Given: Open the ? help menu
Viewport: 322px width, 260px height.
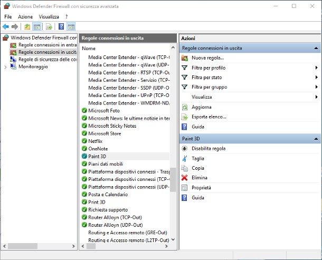Looking at the screenshot, I should pos(67,17).
